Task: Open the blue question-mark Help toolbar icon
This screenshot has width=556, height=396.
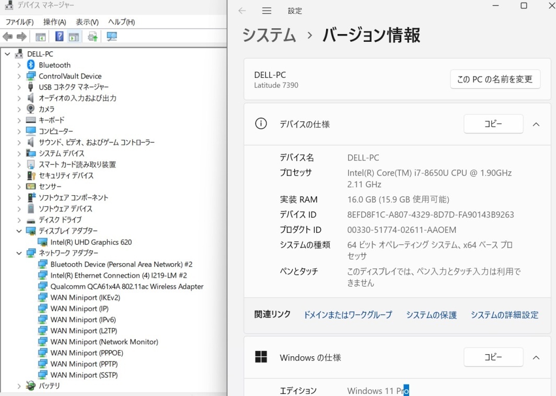Action: (59, 36)
